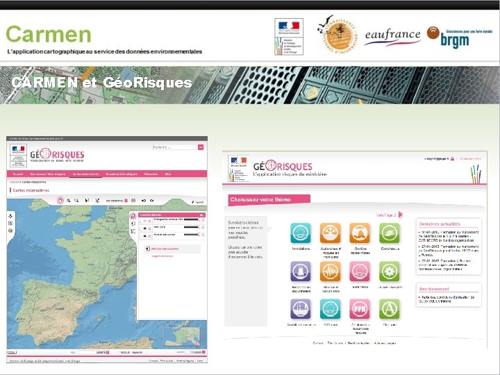Open the Séismes et volcanisme waveform icon

(x=330, y=272)
